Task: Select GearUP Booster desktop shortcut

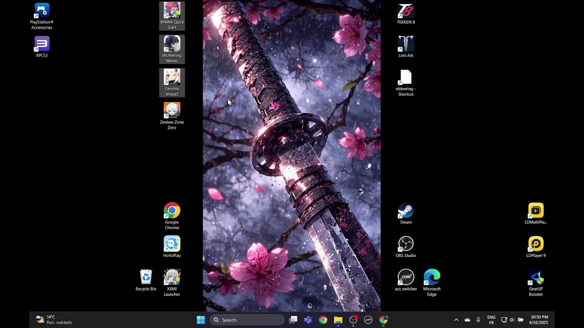Action: tap(536, 283)
